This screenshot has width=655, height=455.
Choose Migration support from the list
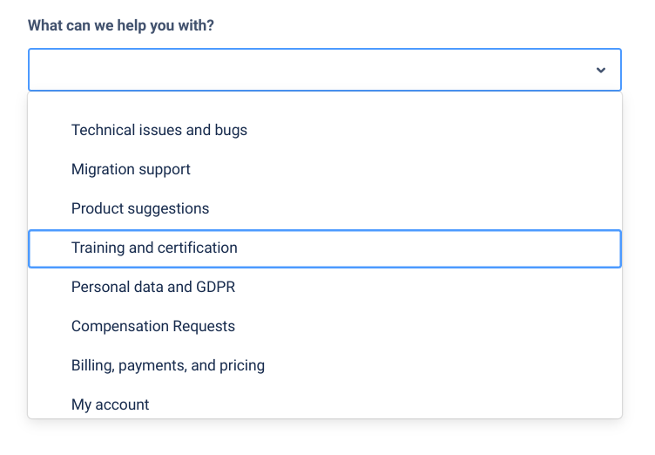point(131,169)
